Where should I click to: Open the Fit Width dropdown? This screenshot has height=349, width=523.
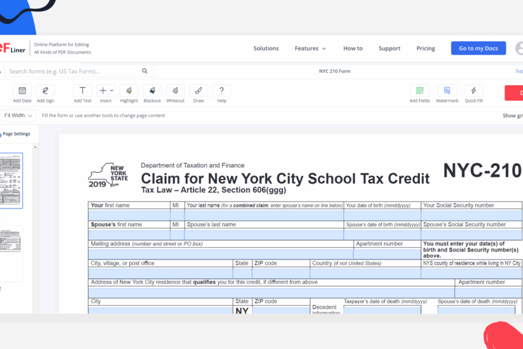point(18,115)
